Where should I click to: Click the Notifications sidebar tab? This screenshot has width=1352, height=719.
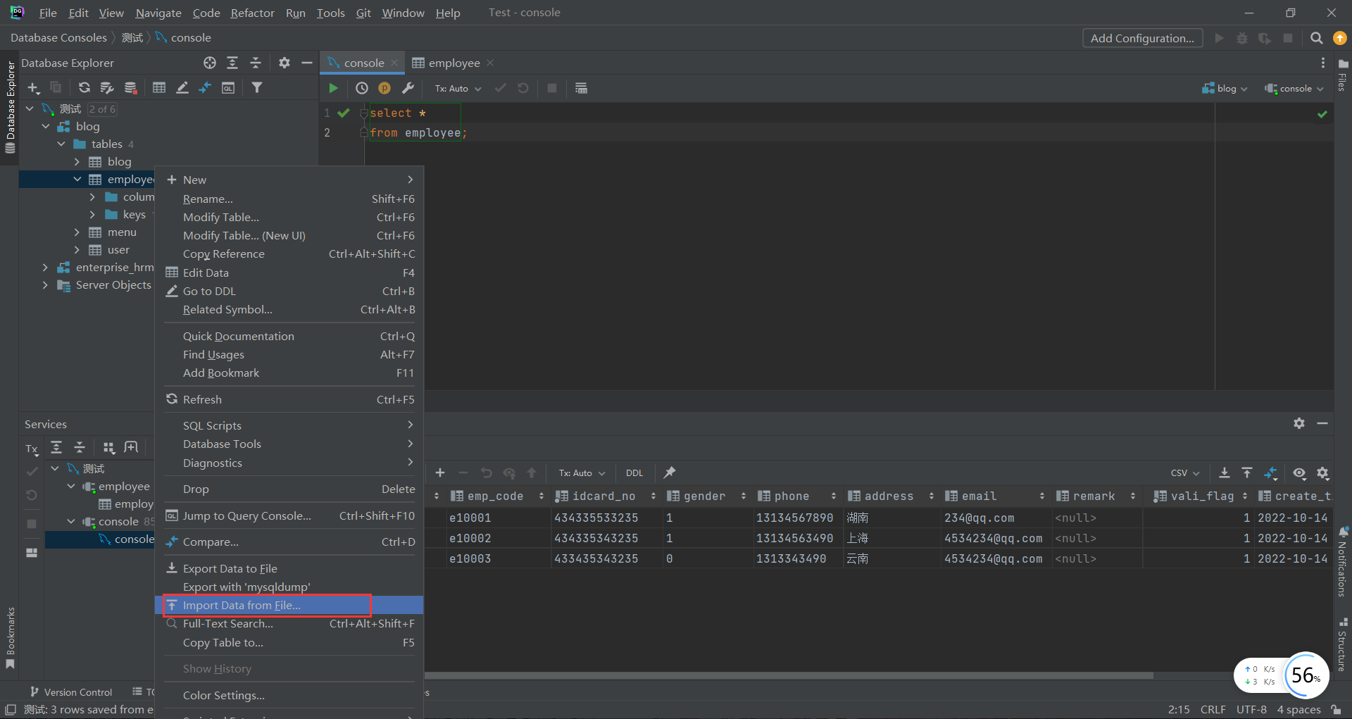1342,561
